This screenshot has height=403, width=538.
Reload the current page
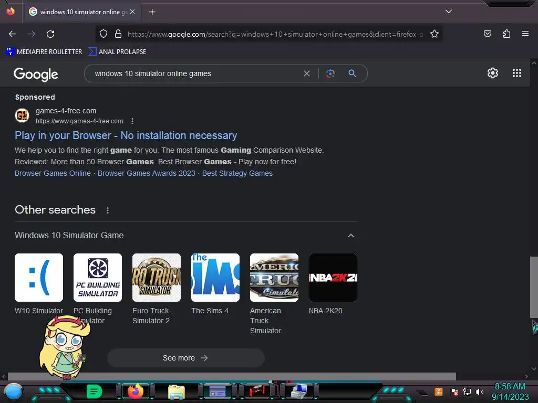point(50,34)
